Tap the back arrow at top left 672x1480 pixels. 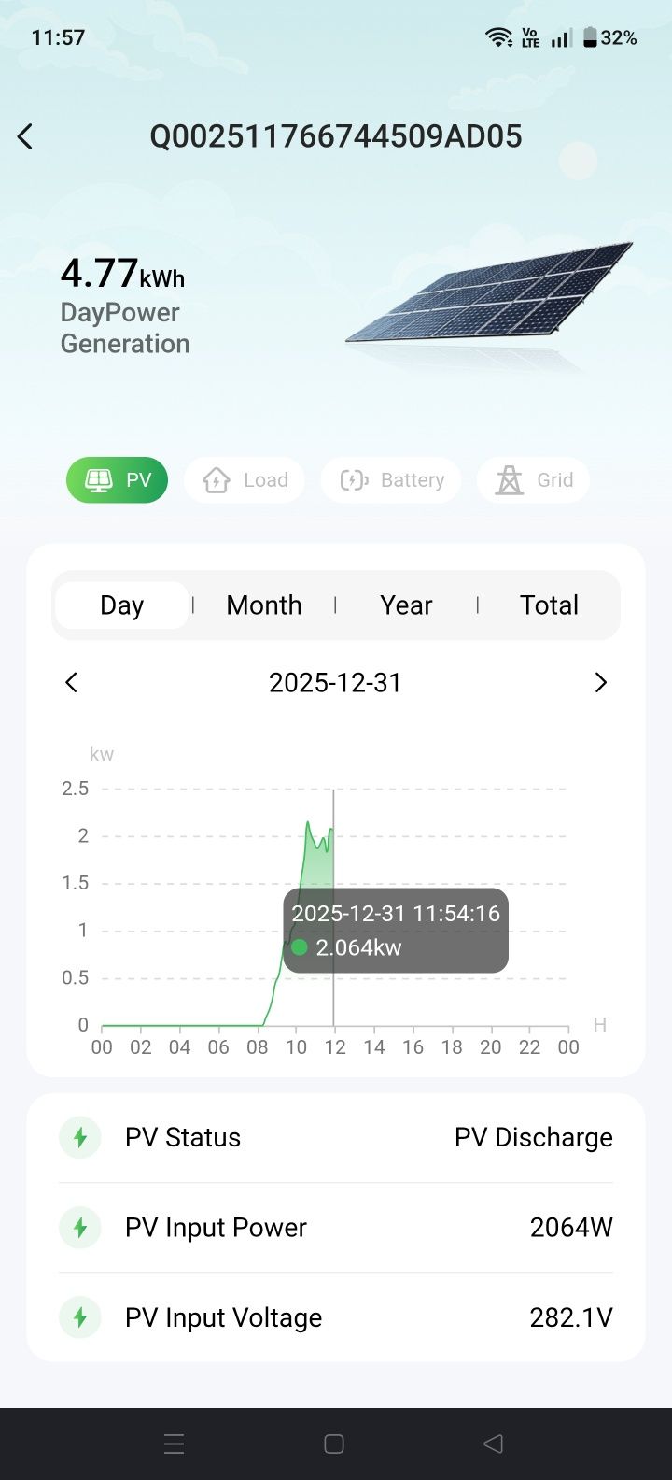(25, 136)
